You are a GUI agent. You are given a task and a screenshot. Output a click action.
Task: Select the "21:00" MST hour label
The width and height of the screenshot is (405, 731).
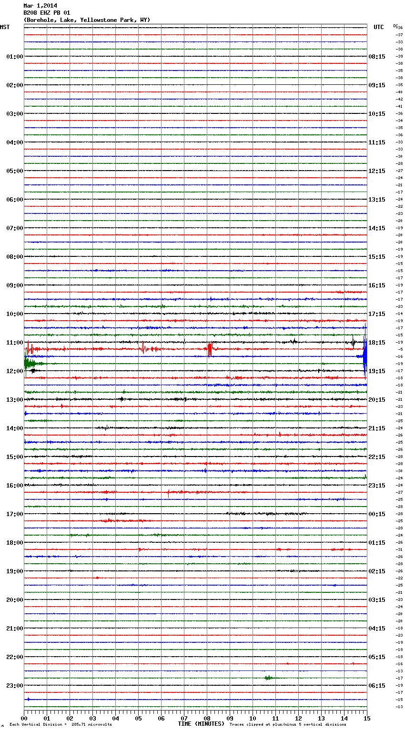(15, 629)
